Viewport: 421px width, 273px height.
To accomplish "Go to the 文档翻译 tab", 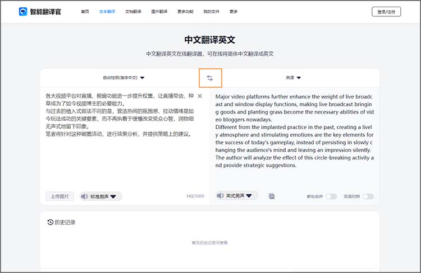I will pyautogui.click(x=133, y=11).
